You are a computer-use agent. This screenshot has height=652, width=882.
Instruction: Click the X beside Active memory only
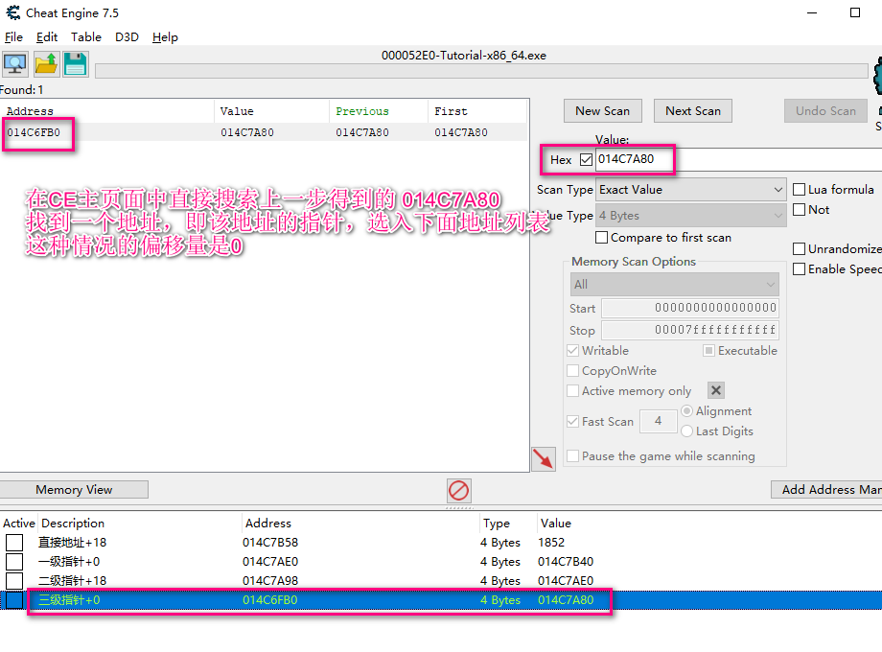pyautogui.click(x=715, y=390)
